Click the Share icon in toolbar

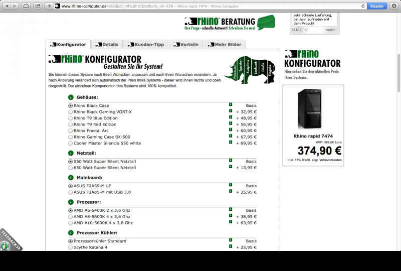[38, 6]
